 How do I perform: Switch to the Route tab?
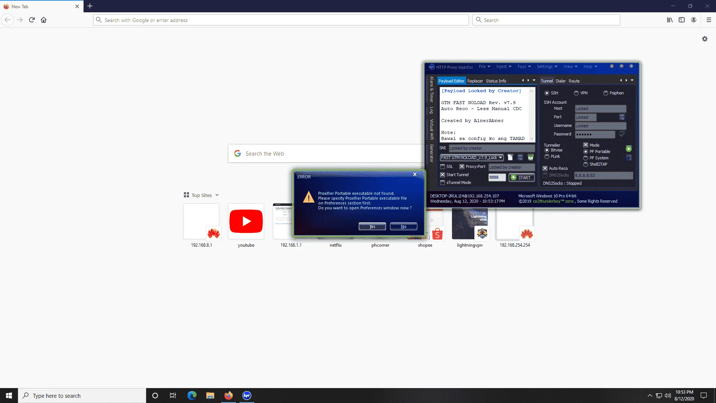coord(574,81)
